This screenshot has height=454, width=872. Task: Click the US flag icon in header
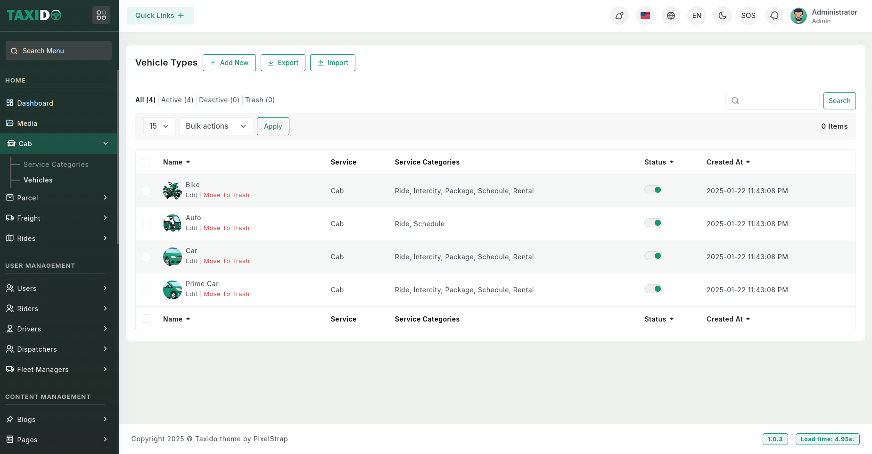pyautogui.click(x=645, y=16)
